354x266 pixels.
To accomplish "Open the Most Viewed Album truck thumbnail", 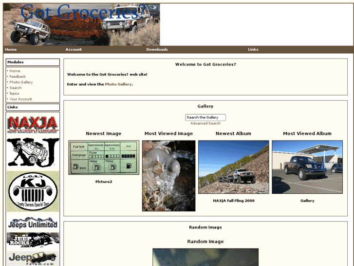I will 307,167.
